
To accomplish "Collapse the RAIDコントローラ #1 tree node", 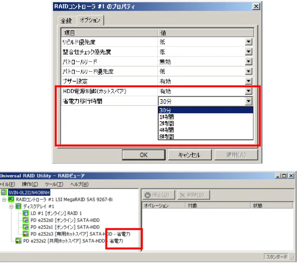I will pos(4,199).
